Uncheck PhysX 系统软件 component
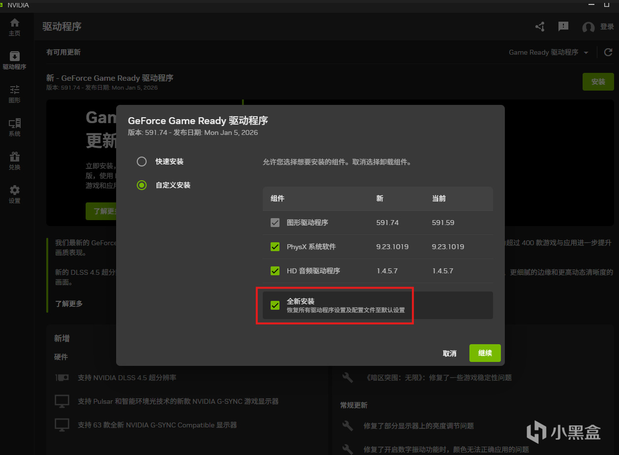The image size is (619, 455). tap(275, 247)
